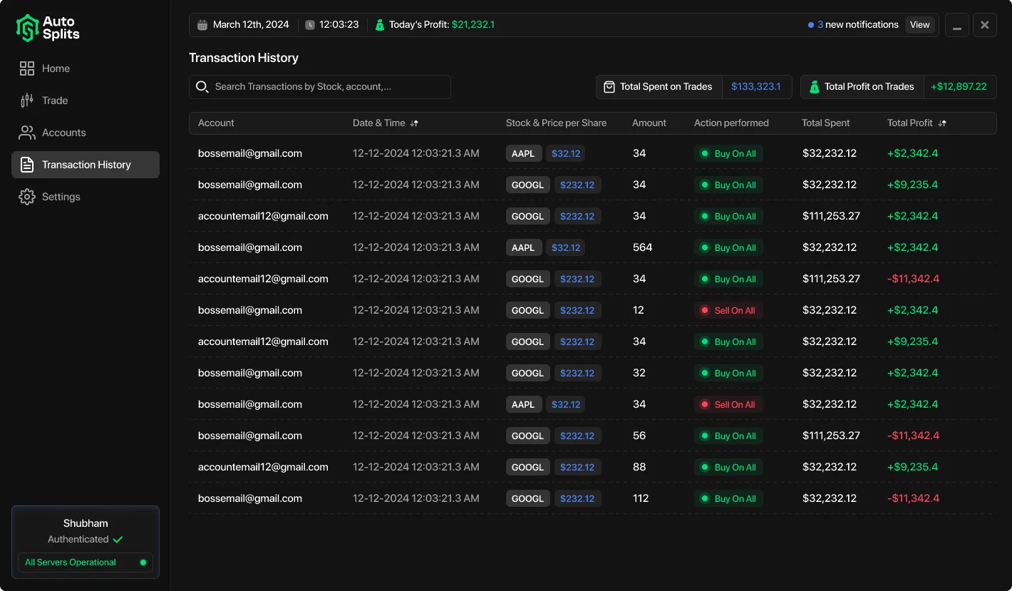
Task: Click the Total Spent column header
Action: pos(825,123)
